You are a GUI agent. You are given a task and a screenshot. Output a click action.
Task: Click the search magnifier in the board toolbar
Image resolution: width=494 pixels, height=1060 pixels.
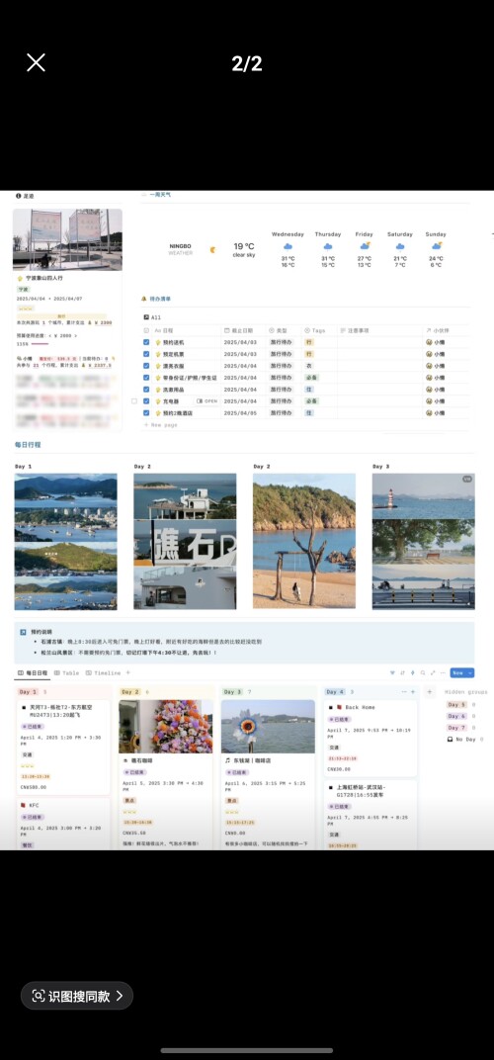tap(422, 672)
